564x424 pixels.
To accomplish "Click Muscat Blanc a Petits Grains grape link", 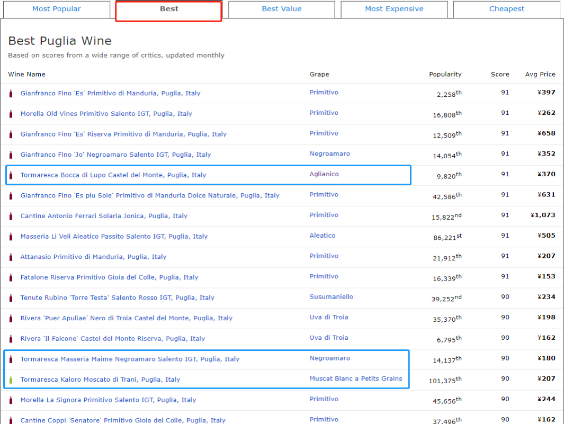I will [356, 378].
